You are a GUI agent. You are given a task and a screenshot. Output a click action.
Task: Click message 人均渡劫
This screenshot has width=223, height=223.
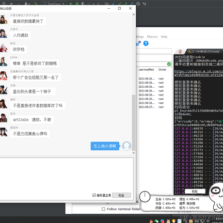tap(20, 35)
